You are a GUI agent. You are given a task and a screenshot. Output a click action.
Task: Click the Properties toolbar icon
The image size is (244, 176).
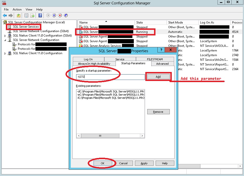point(26,15)
